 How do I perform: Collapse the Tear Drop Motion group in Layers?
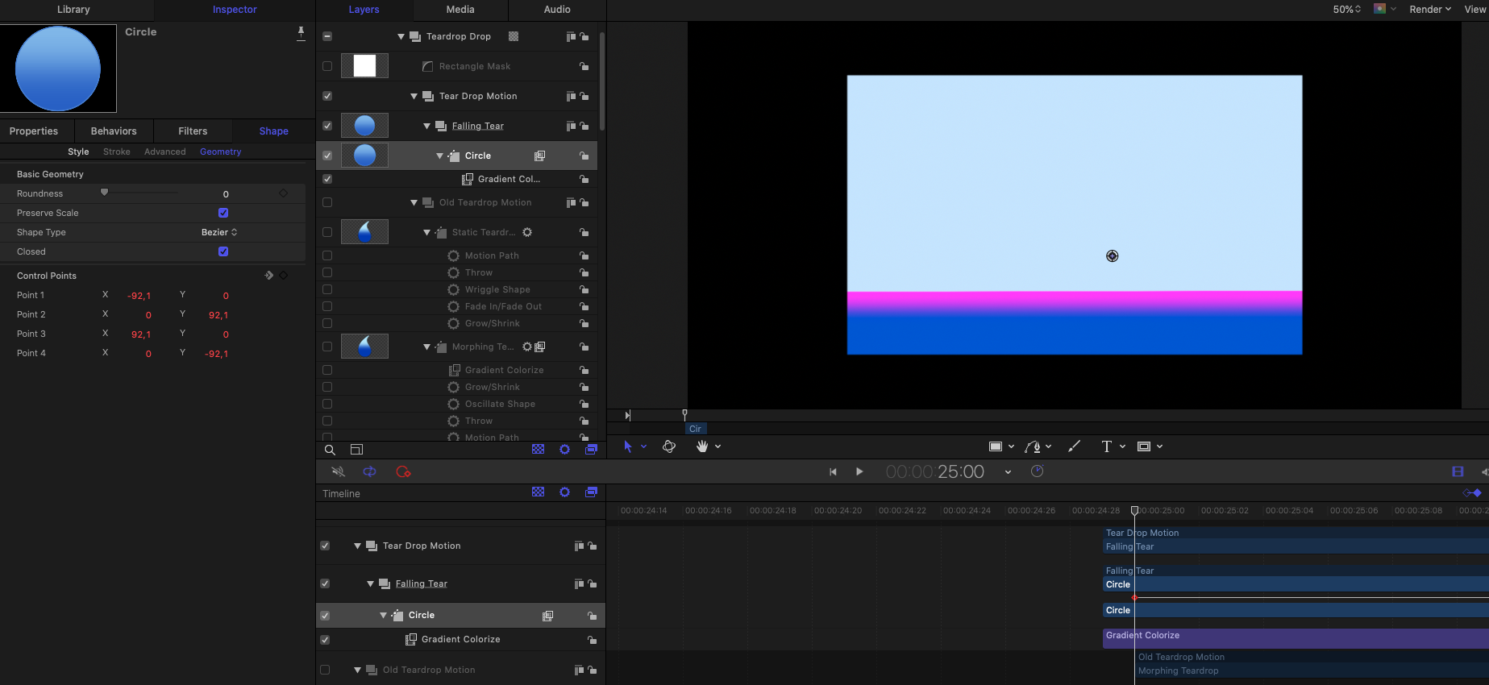pos(414,96)
